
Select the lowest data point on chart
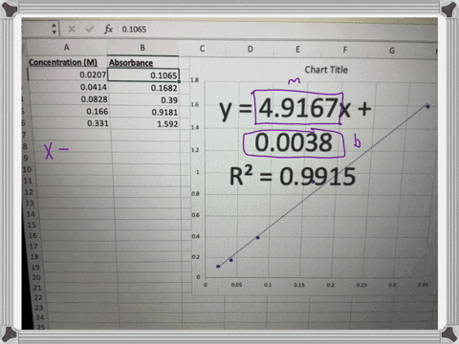(x=218, y=267)
